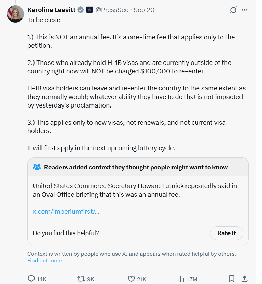Click the community notes people icon
This screenshot has width=262, height=284.
tap(37, 167)
